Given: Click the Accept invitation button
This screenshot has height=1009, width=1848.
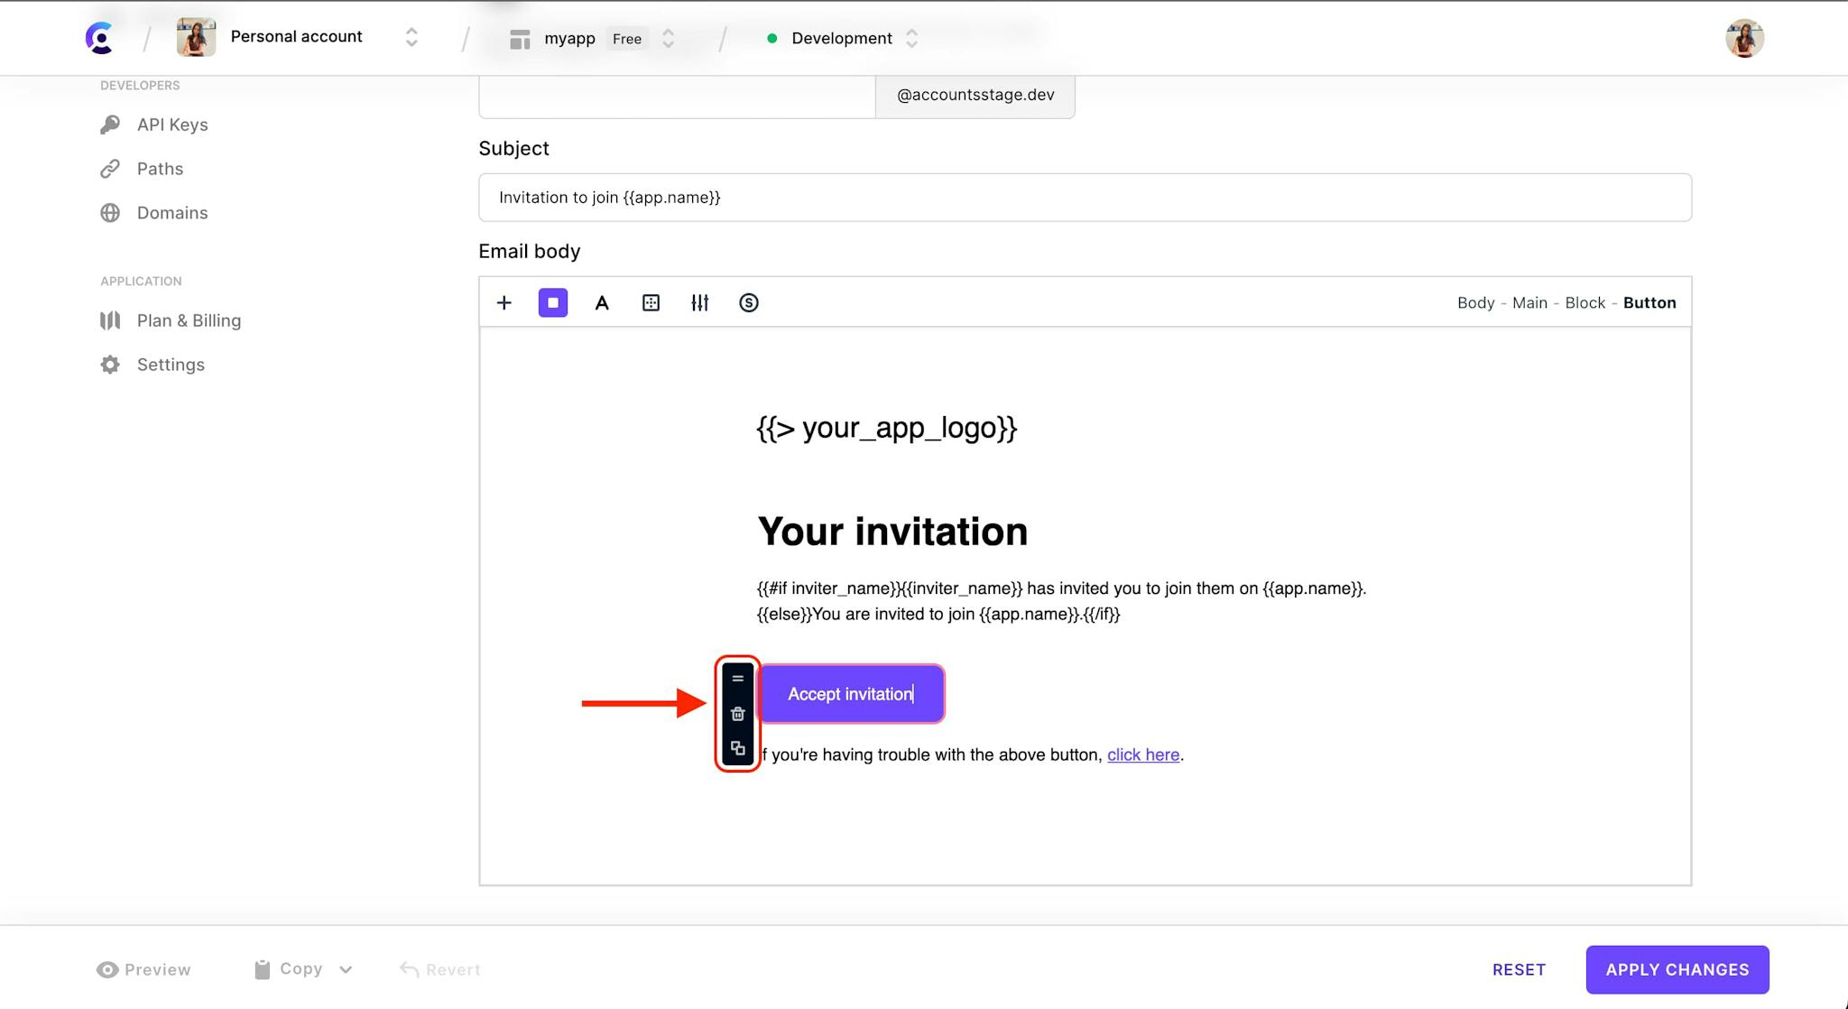Looking at the screenshot, I should pos(851,693).
